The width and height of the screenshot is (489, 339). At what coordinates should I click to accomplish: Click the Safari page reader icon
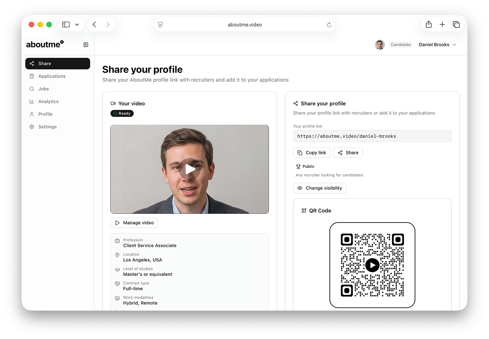160,25
